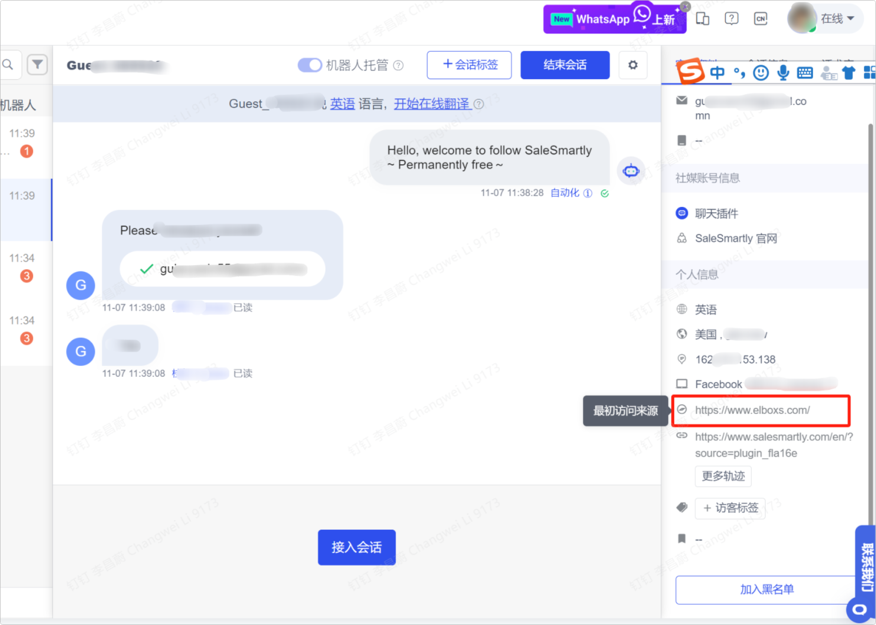876x625 pixels.
Task: Click the filter funnel icon
Action: click(x=38, y=64)
